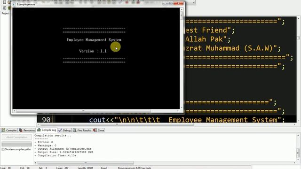Open the console window system menu icon
301x169 pixels.
(x=14, y=4)
